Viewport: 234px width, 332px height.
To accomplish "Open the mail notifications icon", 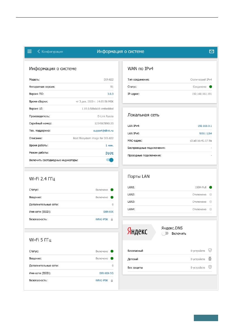I will (212, 52).
